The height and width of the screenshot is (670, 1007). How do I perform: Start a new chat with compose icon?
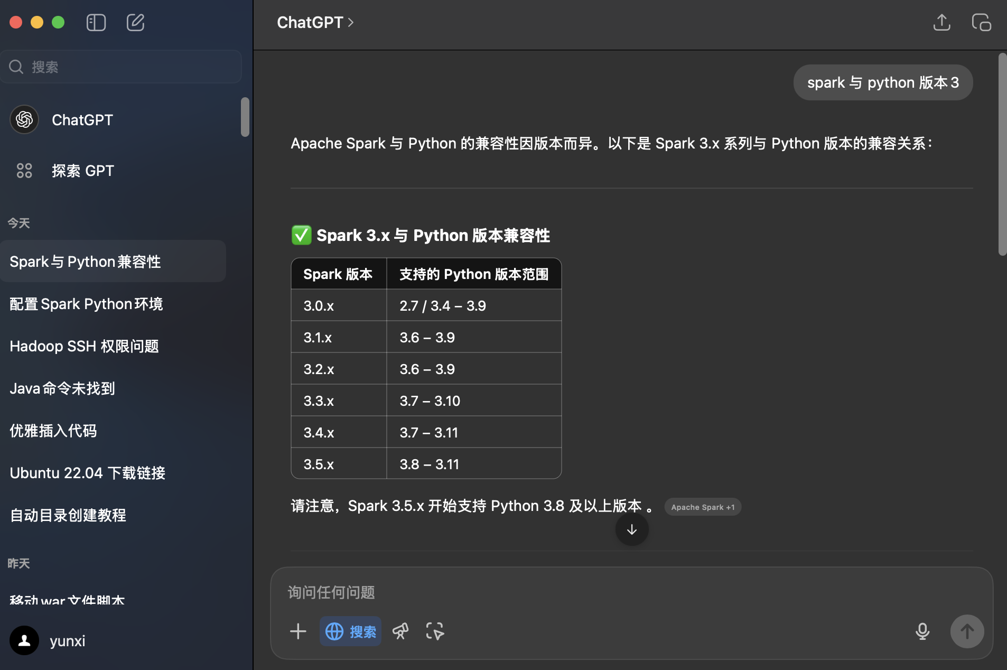pyautogui.click(x=135, y=23)
